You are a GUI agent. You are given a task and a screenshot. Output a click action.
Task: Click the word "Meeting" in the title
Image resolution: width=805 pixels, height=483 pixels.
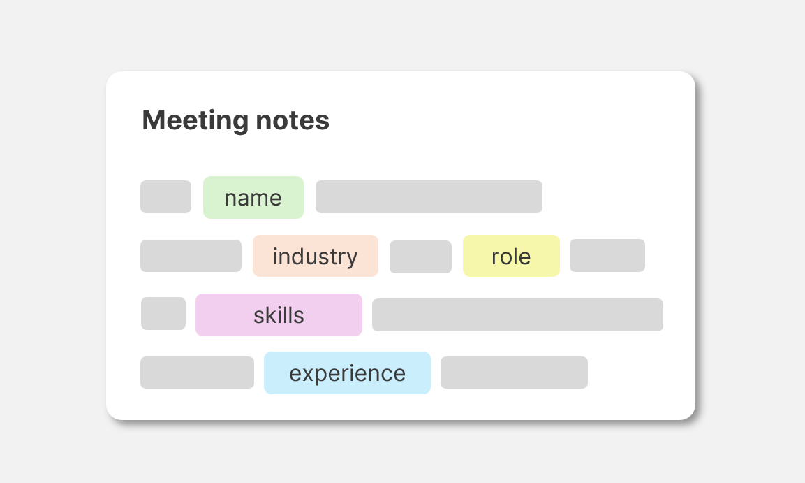pyautogui.click(x=195, y=120)
